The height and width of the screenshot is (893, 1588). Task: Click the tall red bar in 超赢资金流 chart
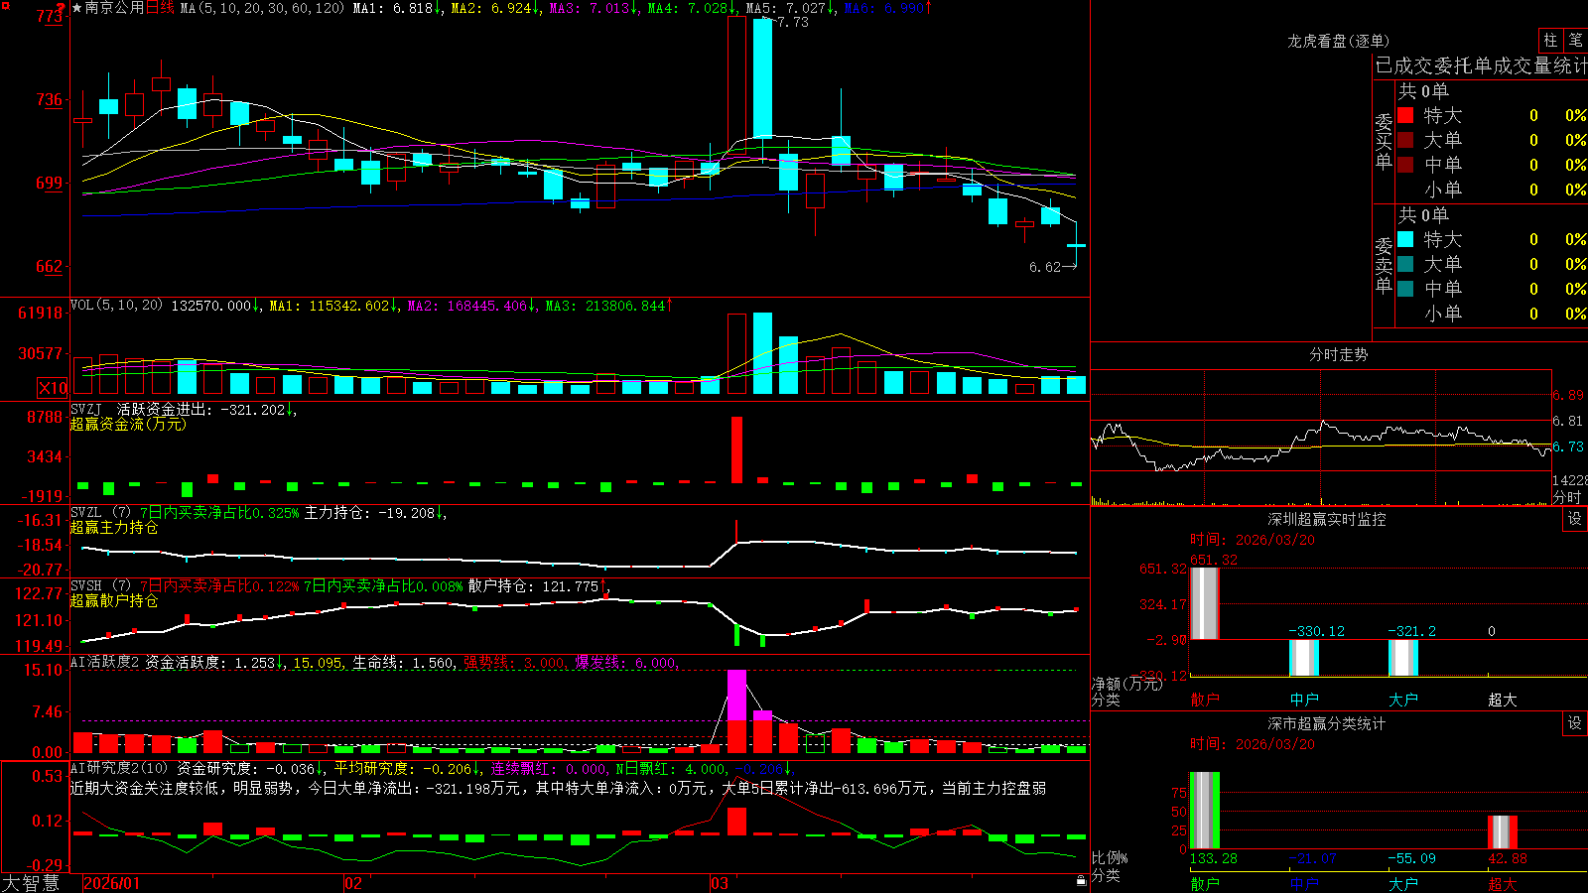coord(736,449)
